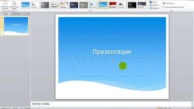Apply the plain white theme thumbnail
194x109 pixels.
pos(35,5)
